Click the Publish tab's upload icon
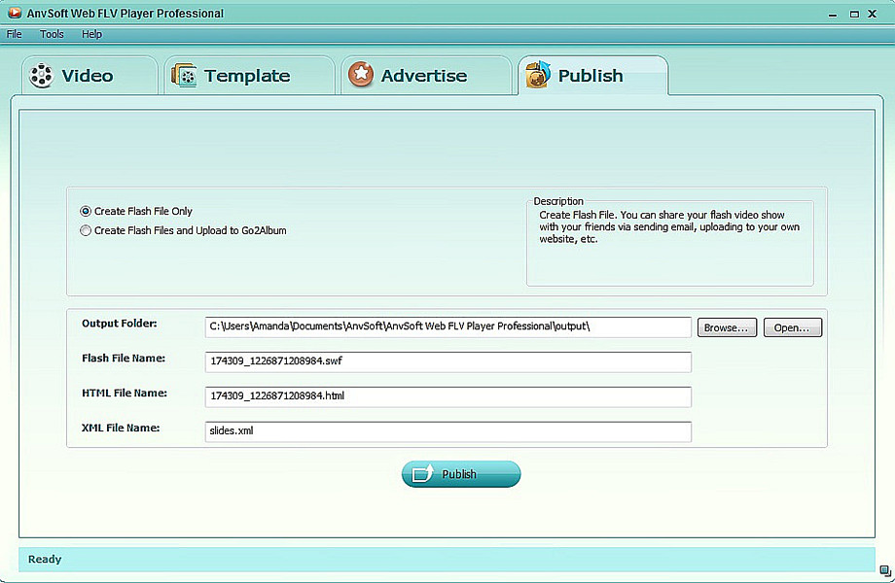The height and width of the screenshot is (583, 895). (538, 75)
